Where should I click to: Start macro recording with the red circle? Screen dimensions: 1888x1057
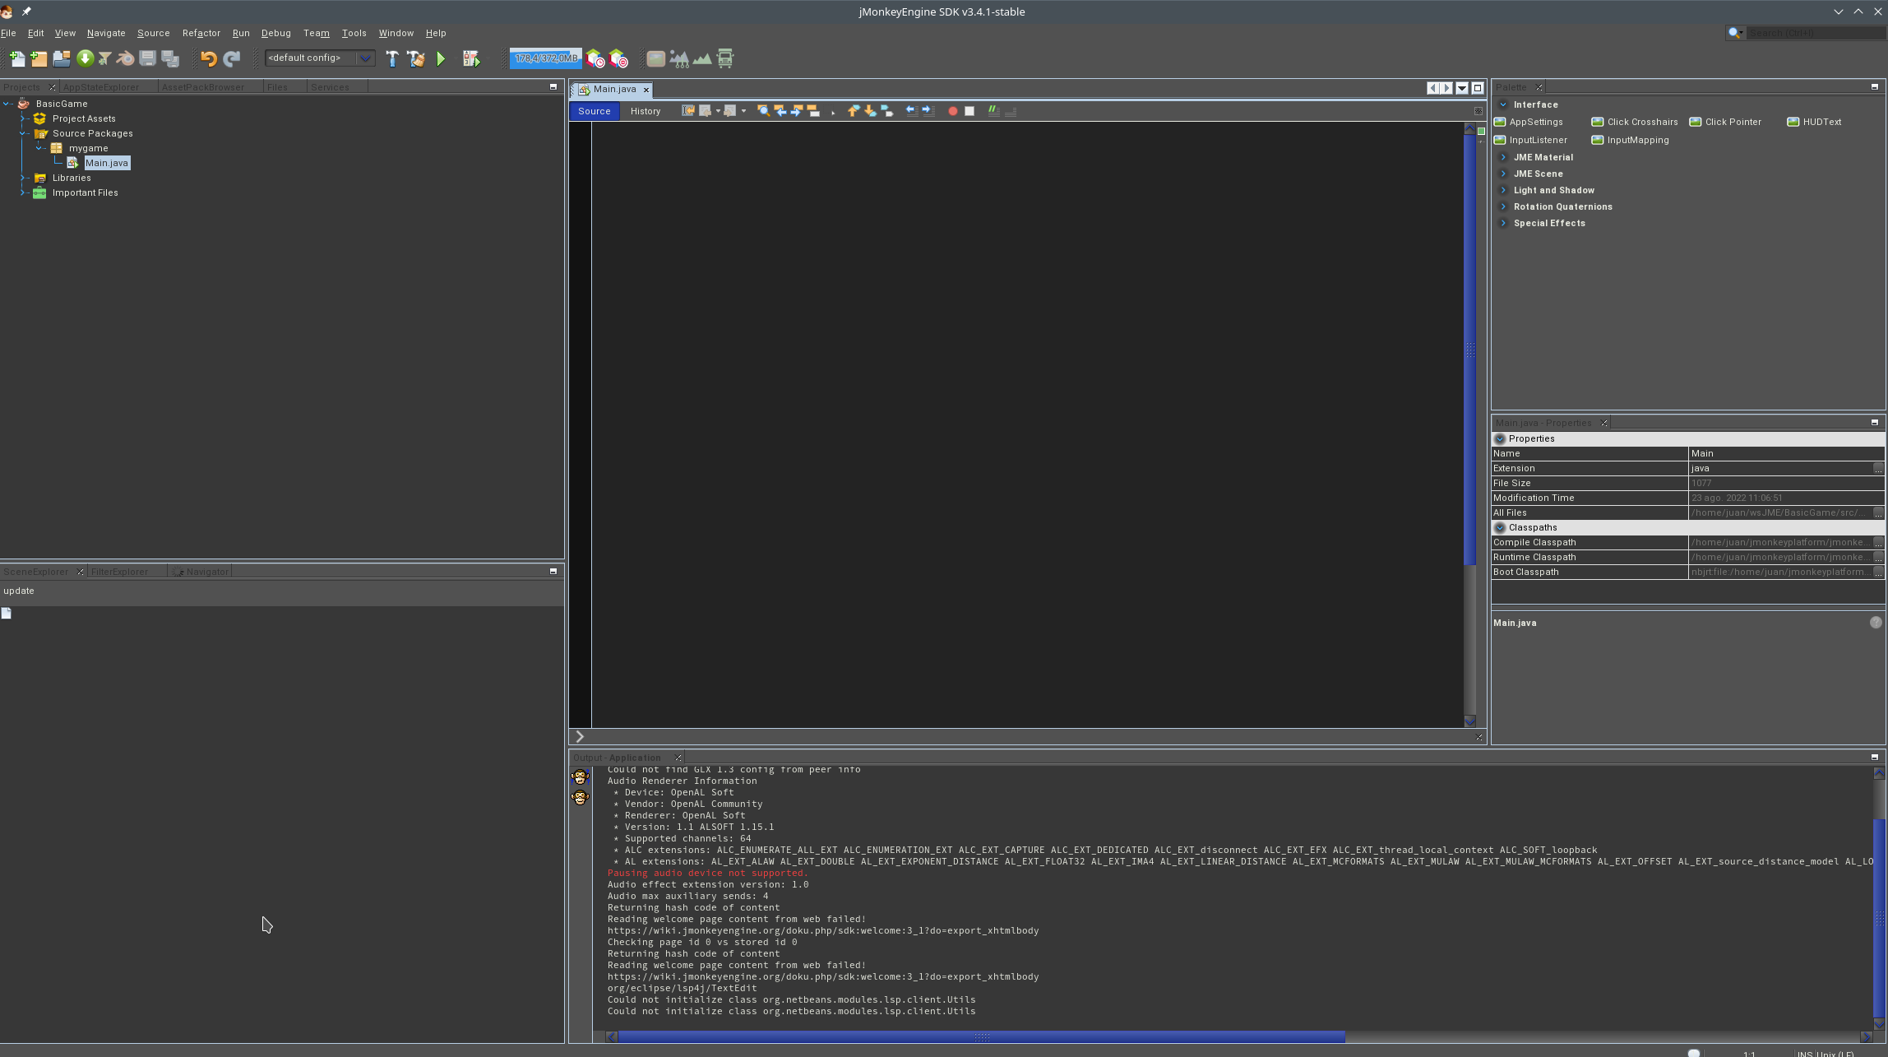pos(953,111)
